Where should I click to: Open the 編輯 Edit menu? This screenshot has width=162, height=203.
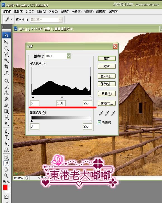(18, 12)
